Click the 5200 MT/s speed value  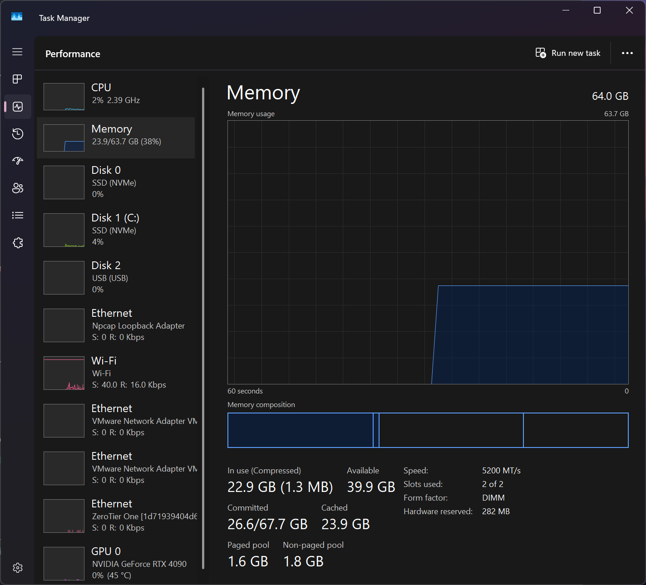click(501, 471)
